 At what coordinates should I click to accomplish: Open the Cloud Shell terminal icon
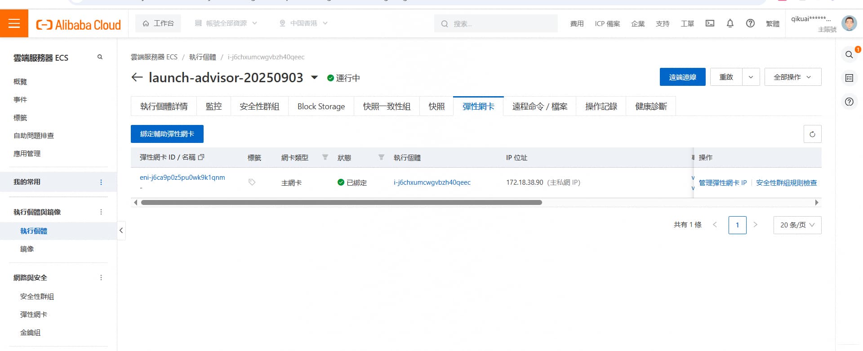(x=710, y=23)
